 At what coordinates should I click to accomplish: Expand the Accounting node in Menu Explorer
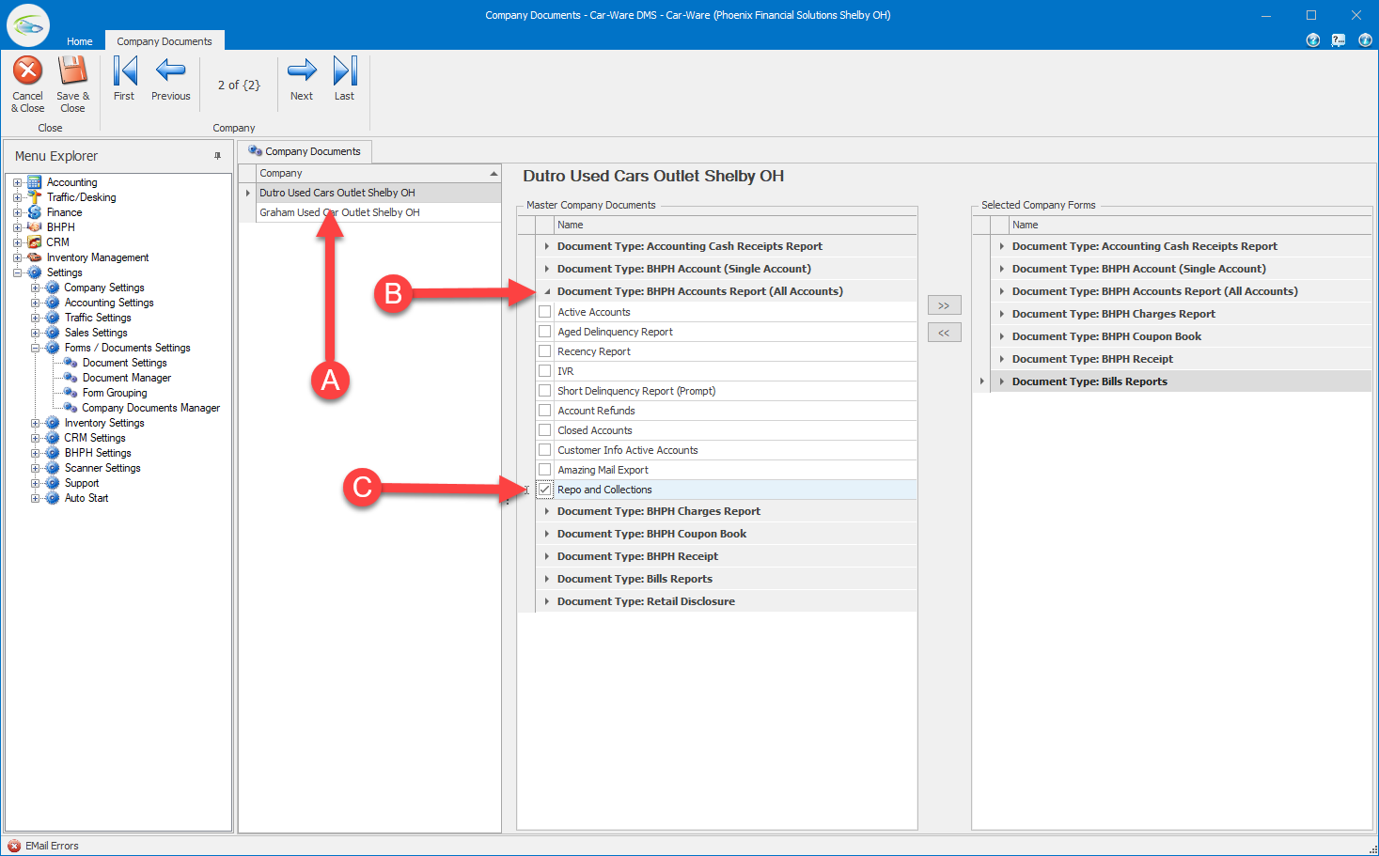click(x=17, y=182)
